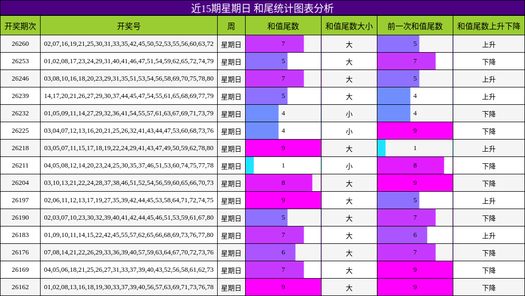Click the cyan 前一次和值尾数 bar showing 1 in row 26218
The width and height of the screenshot is (525, 296).
[382, 148]
